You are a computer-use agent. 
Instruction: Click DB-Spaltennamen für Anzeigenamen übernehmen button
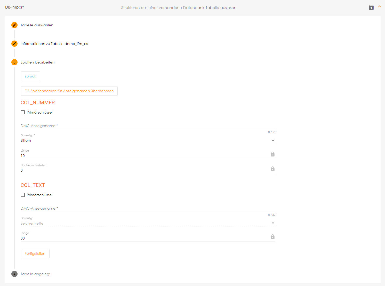tap(69, 91)
